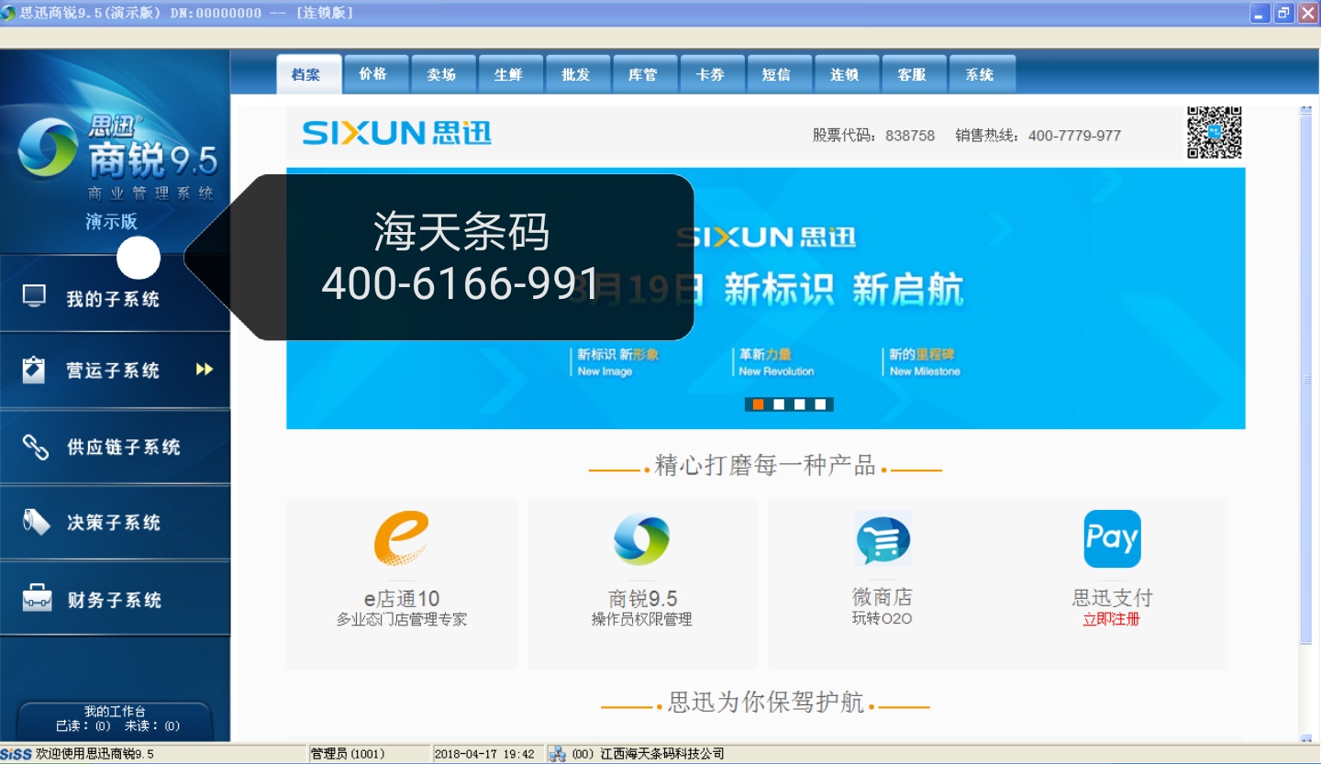The height and width of the screenshot is (764, 1321).
Task: Select the 生鲜 tab
Action: coord(508,74)
